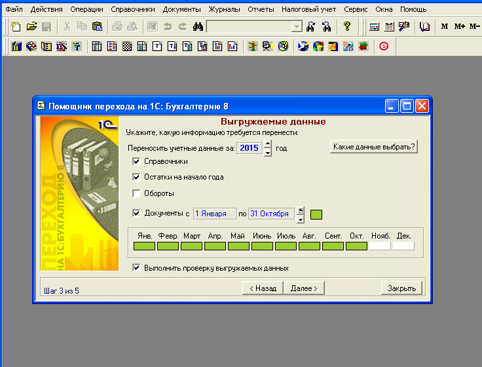Enable the Обороты checkbox
The width and height of the screenshot is (482, 367).
point(136,193)
